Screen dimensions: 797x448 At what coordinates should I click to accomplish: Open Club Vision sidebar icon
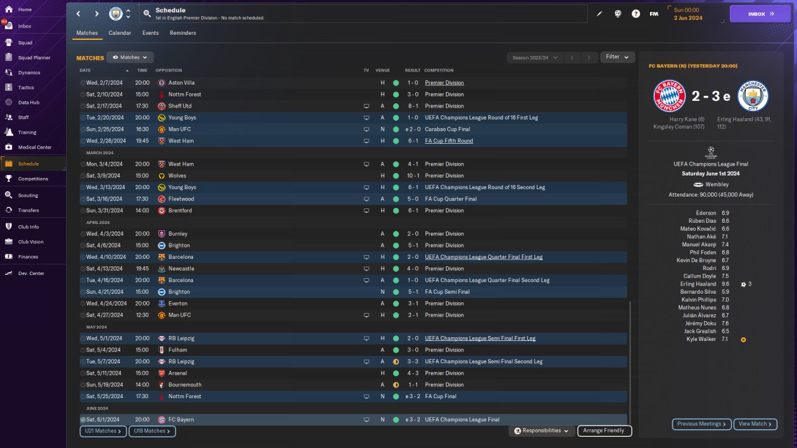pyautogui.click(x=9, y=242)
